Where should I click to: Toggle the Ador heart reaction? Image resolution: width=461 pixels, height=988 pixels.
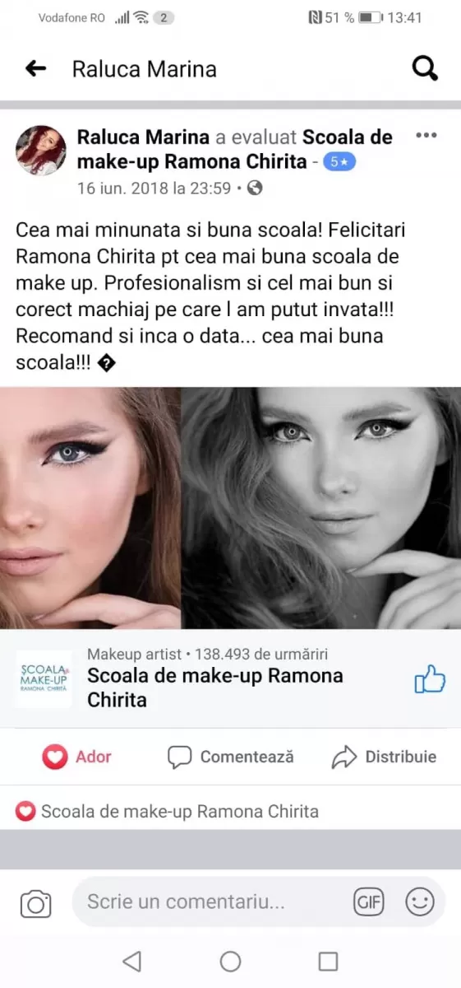[76, 757]
